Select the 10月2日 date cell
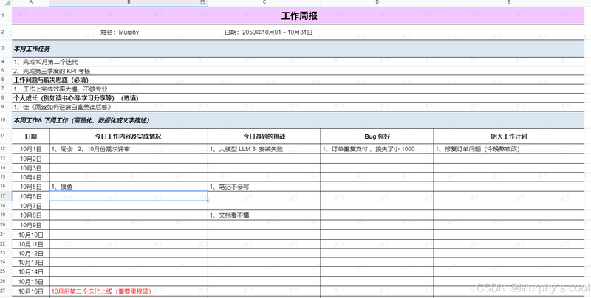 click(x=30, y=159)
